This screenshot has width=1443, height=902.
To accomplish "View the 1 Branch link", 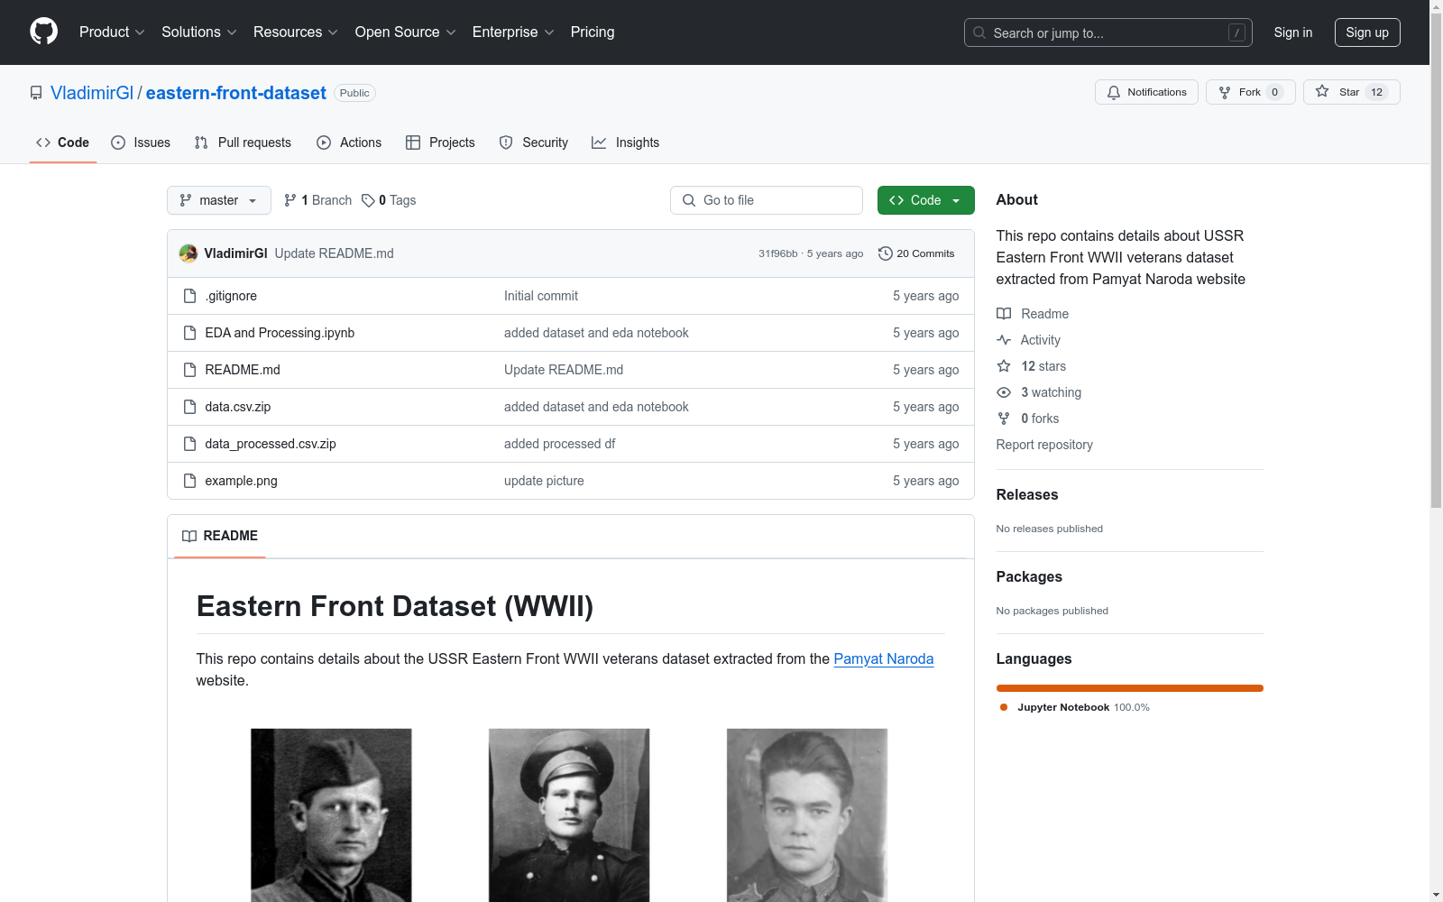I will 317,200.
